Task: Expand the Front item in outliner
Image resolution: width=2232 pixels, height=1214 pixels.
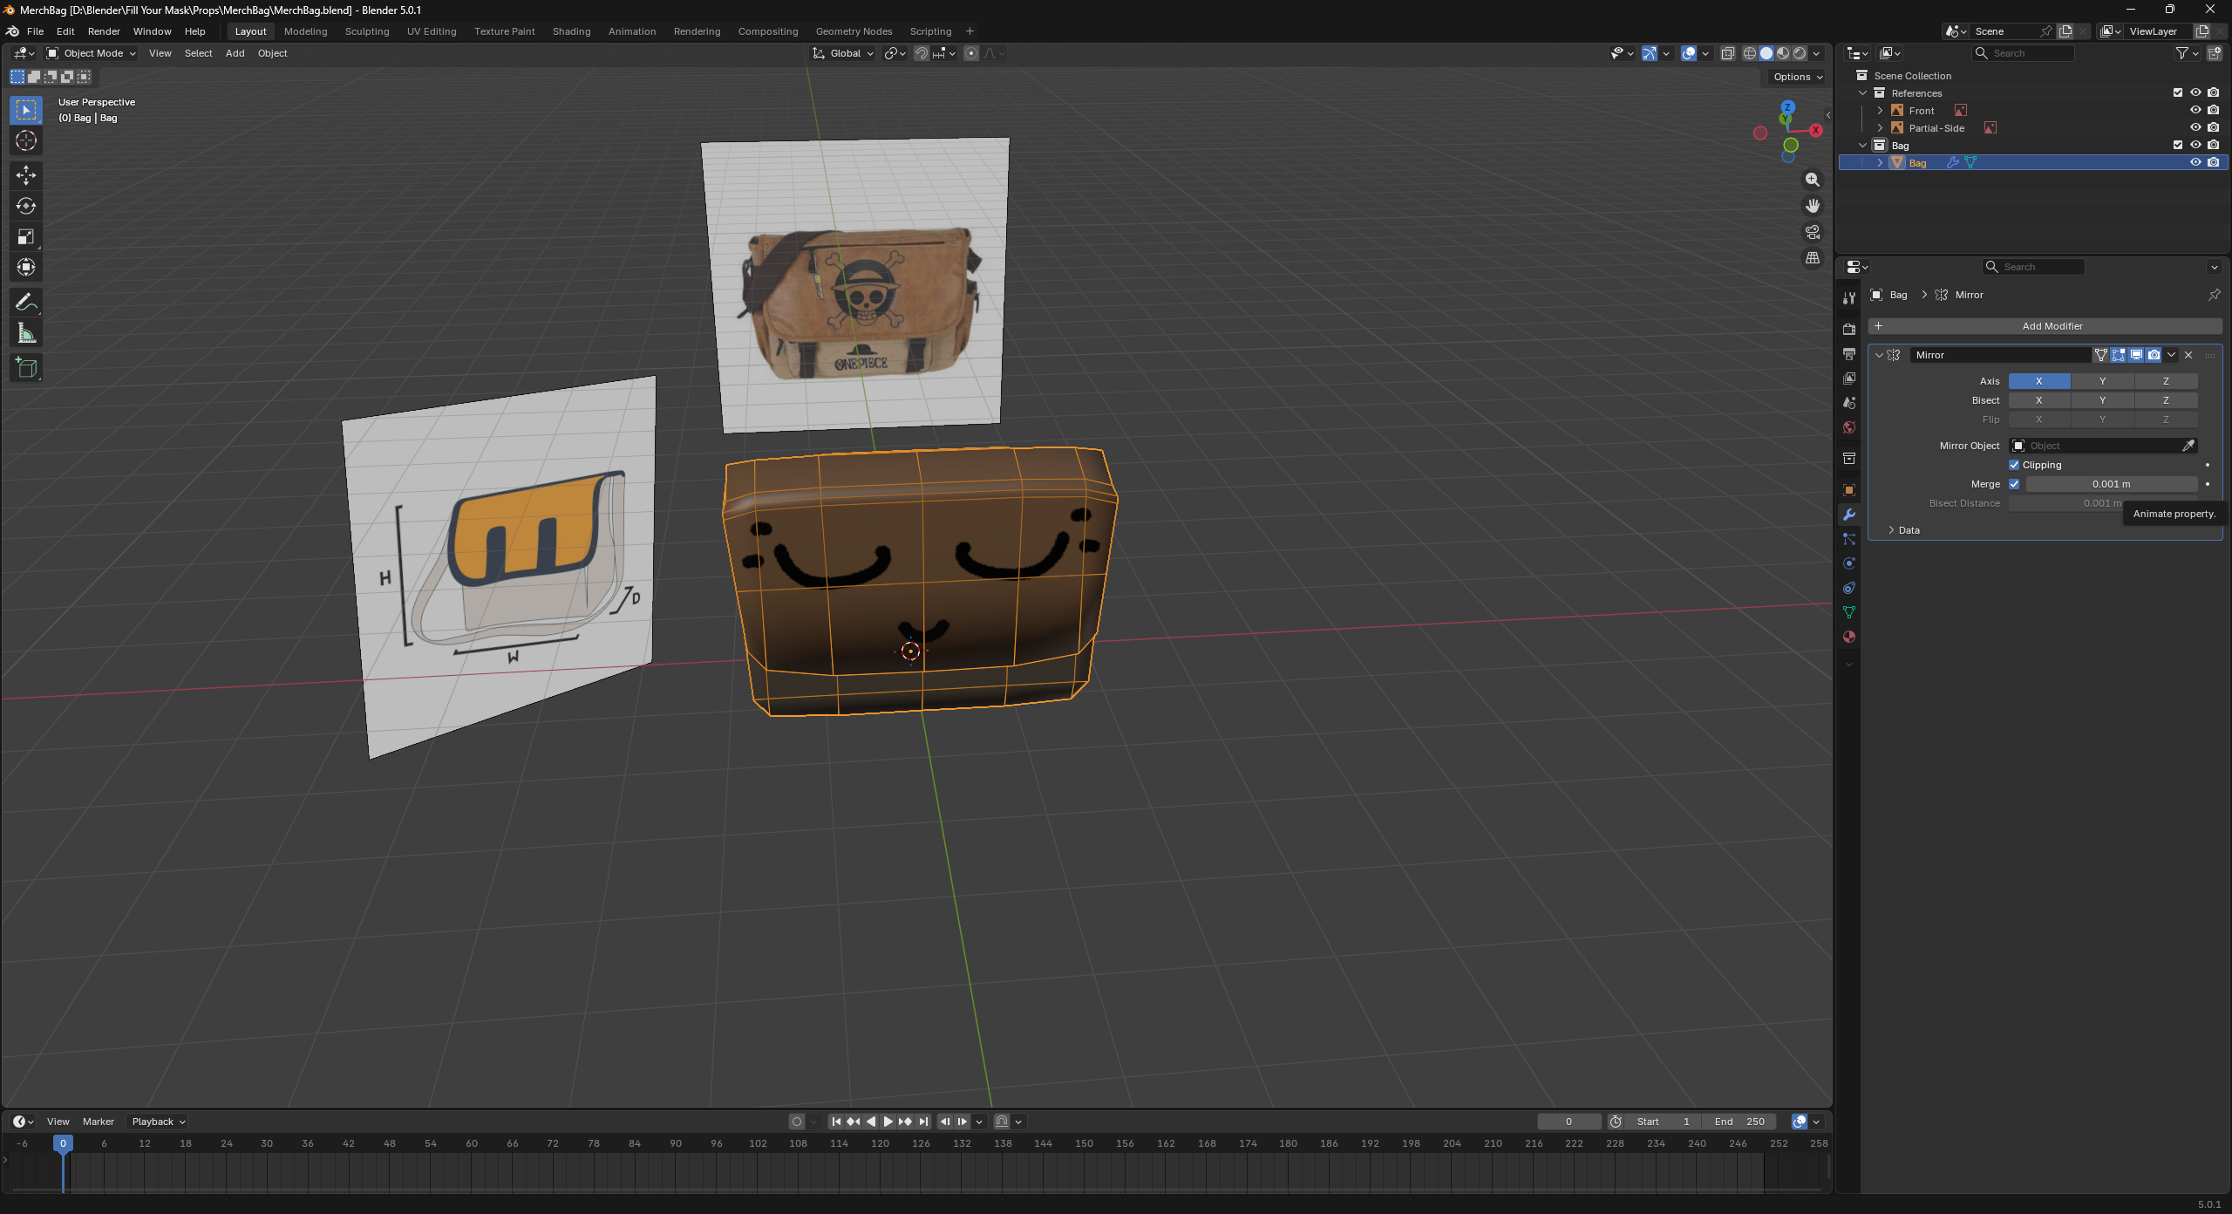Action: [x=1880, y=111]
